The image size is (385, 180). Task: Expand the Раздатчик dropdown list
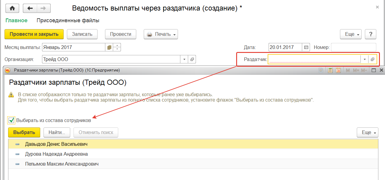click(365, 59)
